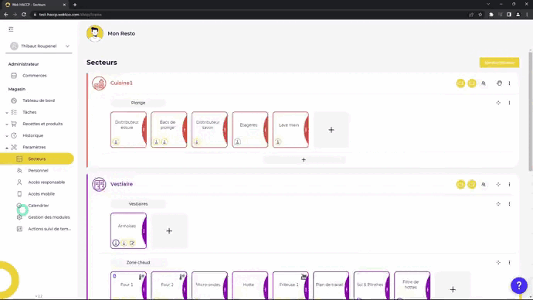This screenshot has width=533, height=300.
Task: Toggle the first yellow Cuisine1 round button
Action: tap(460, 84)
